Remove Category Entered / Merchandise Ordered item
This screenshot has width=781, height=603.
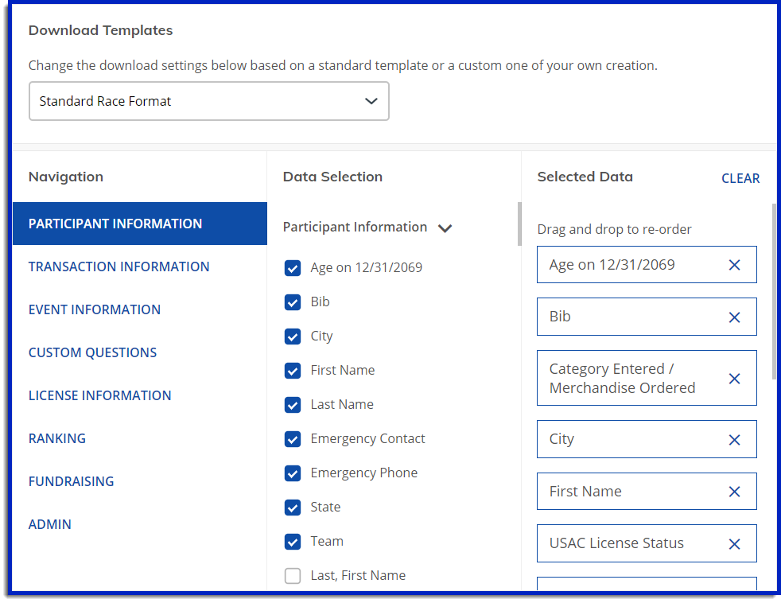tap(734, 379)
